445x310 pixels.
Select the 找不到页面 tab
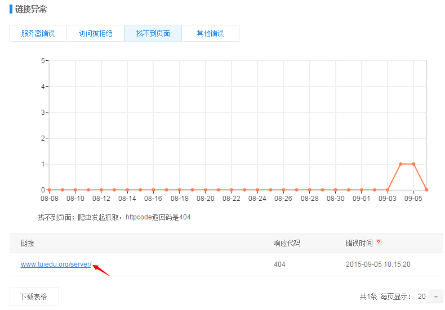pos(153,33)
